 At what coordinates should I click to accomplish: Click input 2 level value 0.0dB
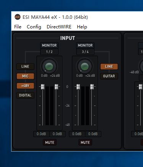(x=57, y=134)
